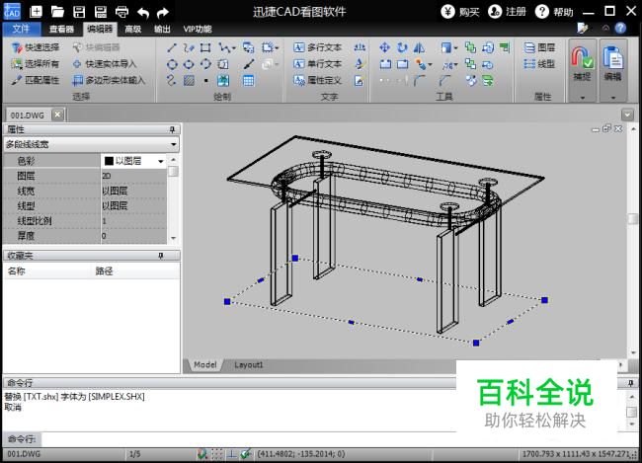Insert a table with the grid icon
Image resolution: width=642 pixels, height=463 pixels.
click(x=248, y=81)
